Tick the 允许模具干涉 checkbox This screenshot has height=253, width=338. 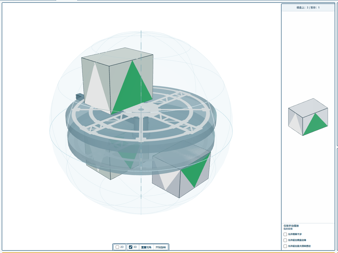pos(285,234)
